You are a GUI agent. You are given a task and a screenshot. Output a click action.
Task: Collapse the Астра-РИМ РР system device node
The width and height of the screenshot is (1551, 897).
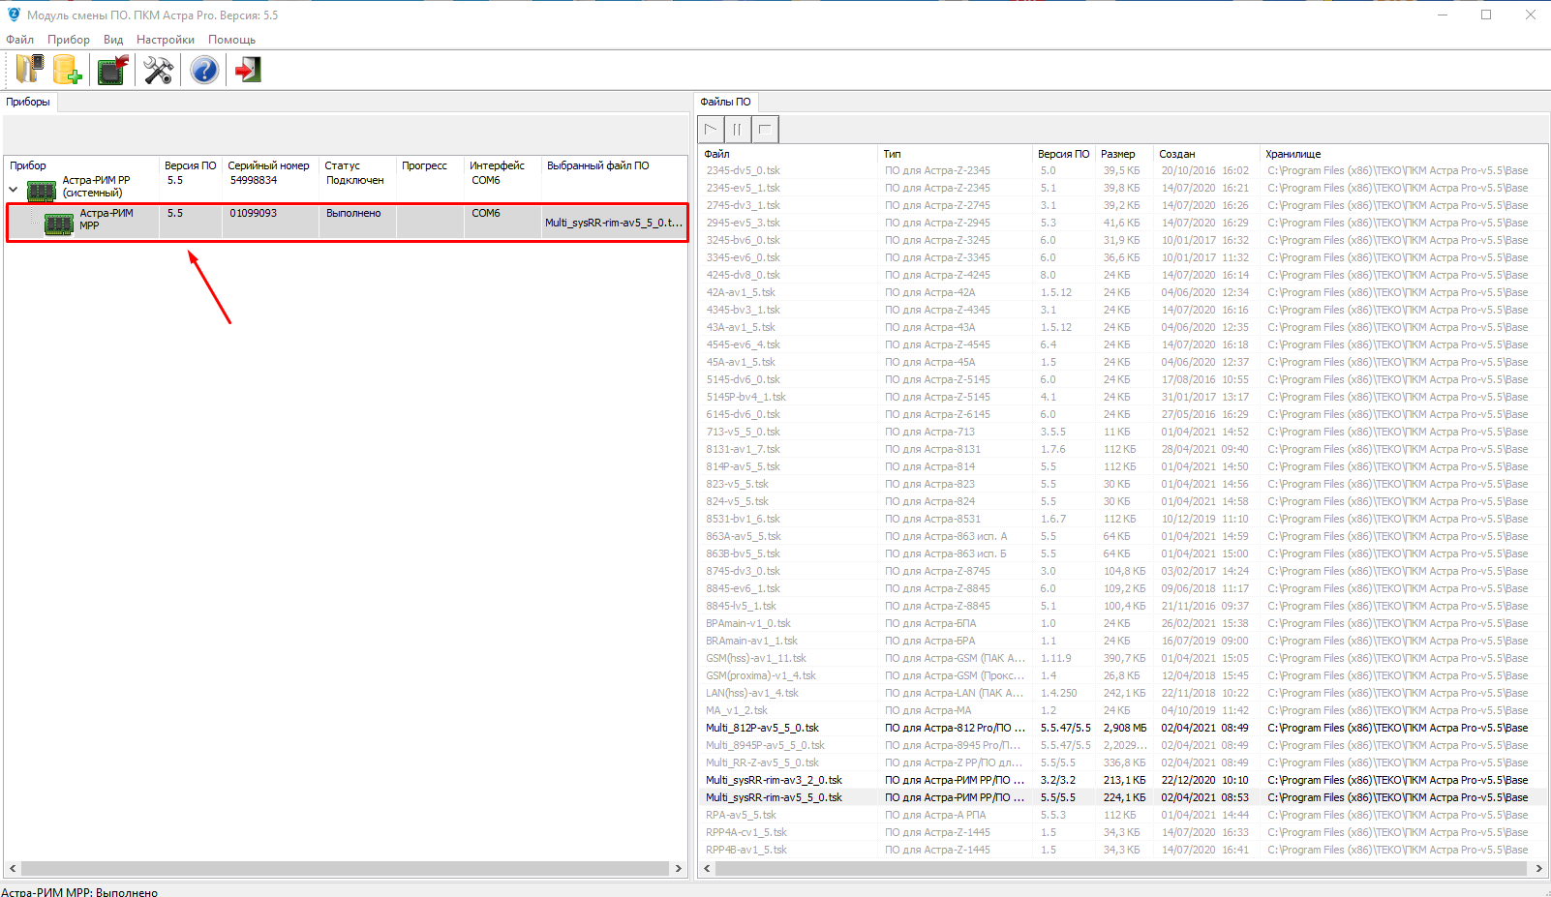tap(14, 190)
